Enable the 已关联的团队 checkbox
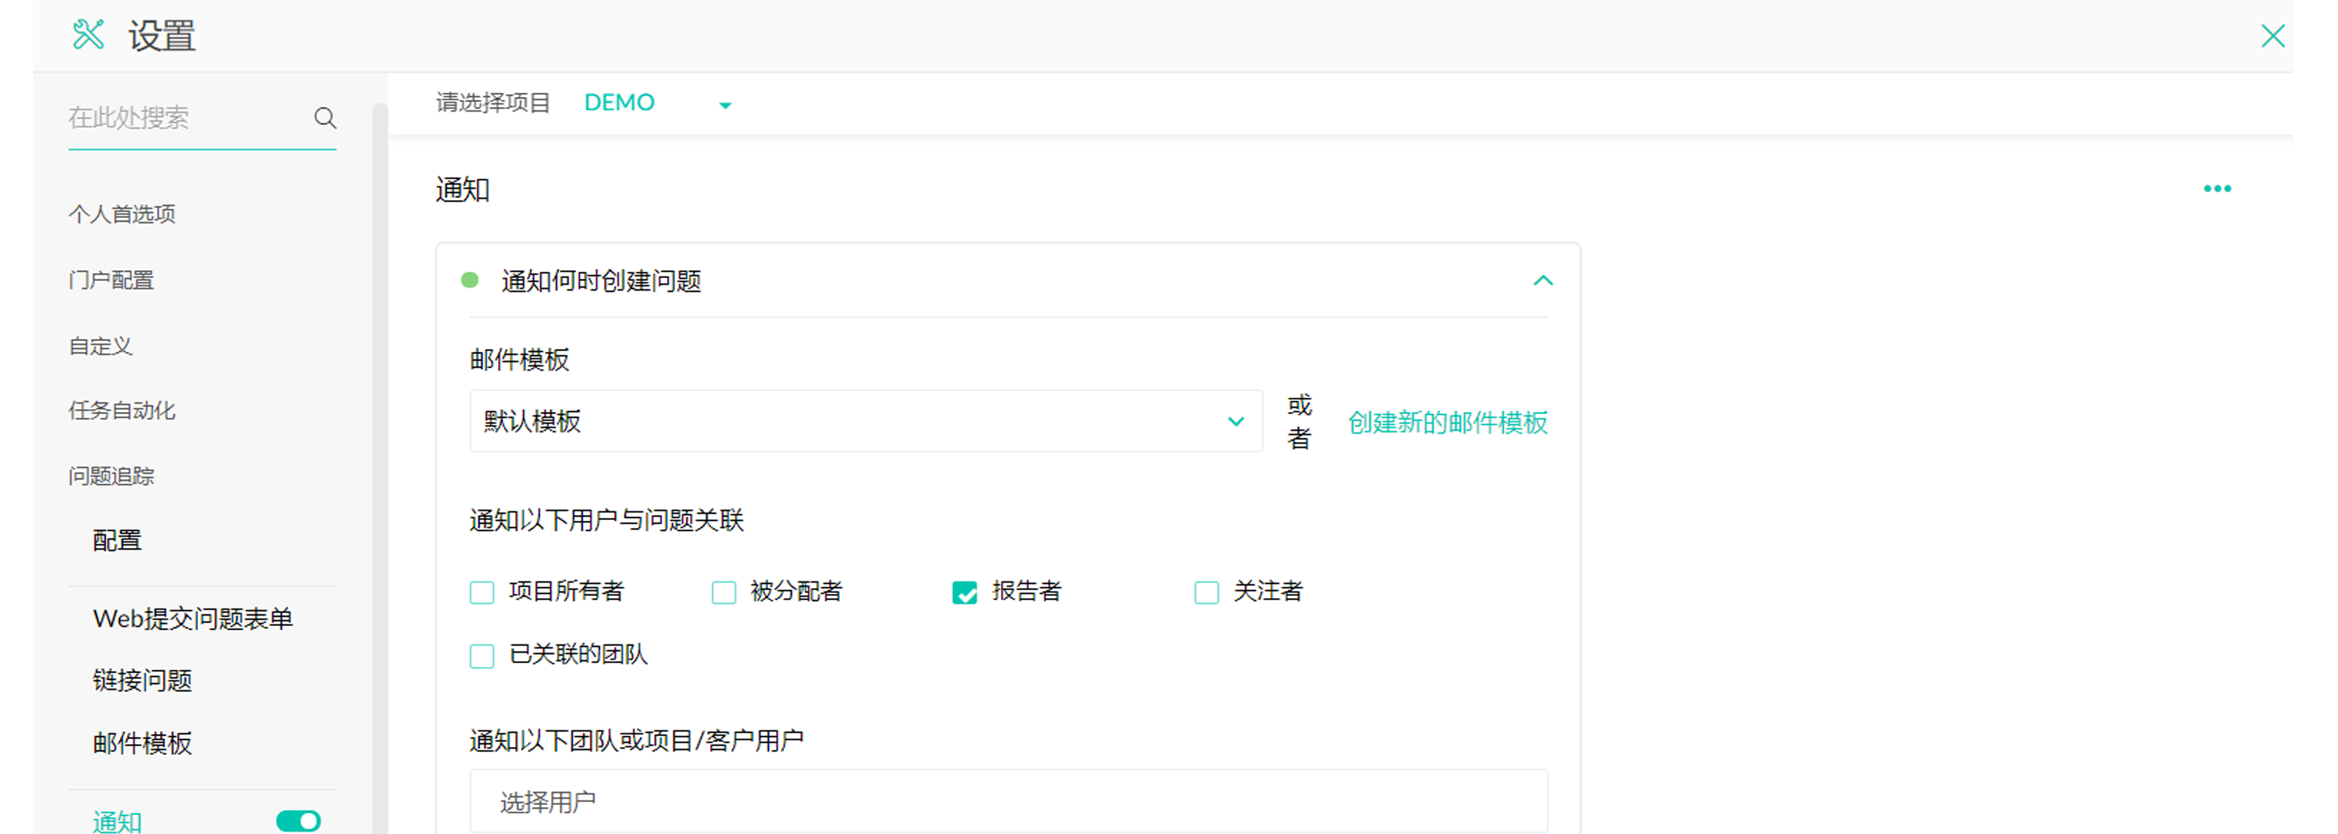 [482, 655]
